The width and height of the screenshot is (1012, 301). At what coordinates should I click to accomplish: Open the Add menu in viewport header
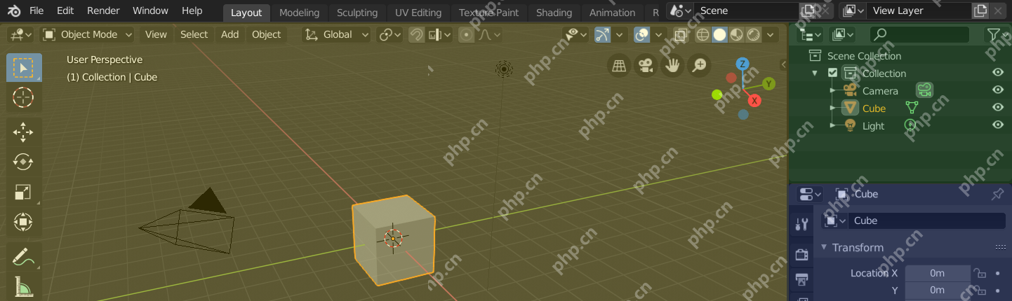tap(230, 34)
